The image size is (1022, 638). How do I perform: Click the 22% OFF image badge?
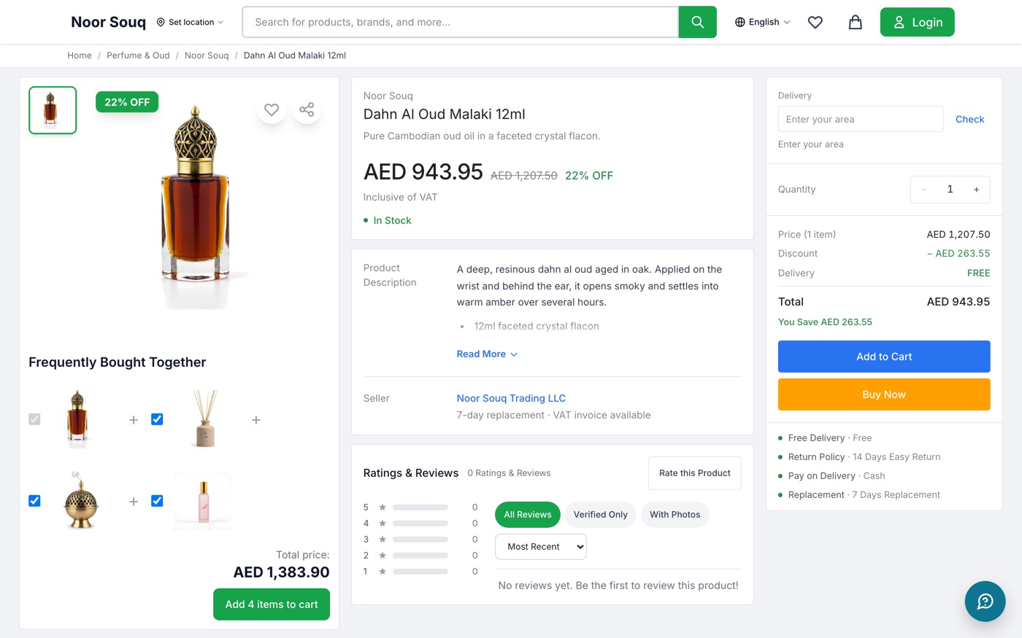[127, 102]
